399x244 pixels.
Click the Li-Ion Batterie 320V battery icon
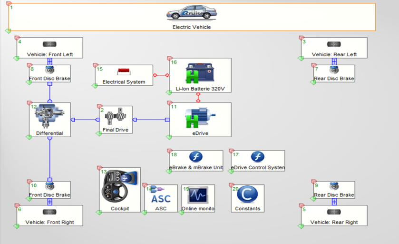pyautogui.click(x=200, y=72)
